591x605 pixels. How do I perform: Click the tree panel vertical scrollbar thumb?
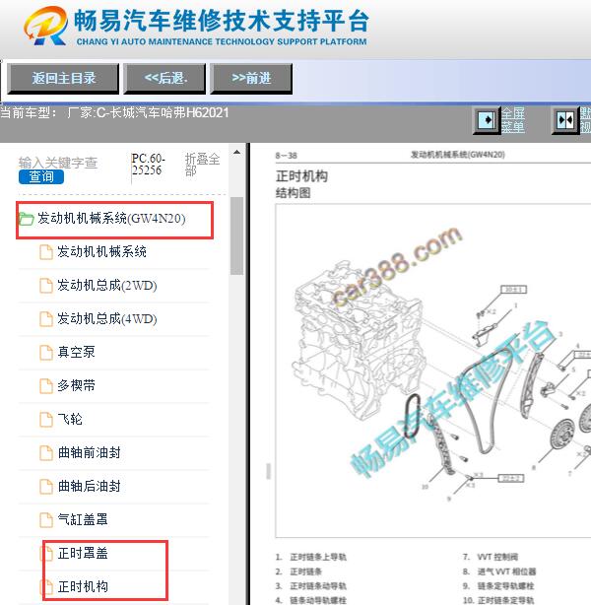click(x=236, y=236)
